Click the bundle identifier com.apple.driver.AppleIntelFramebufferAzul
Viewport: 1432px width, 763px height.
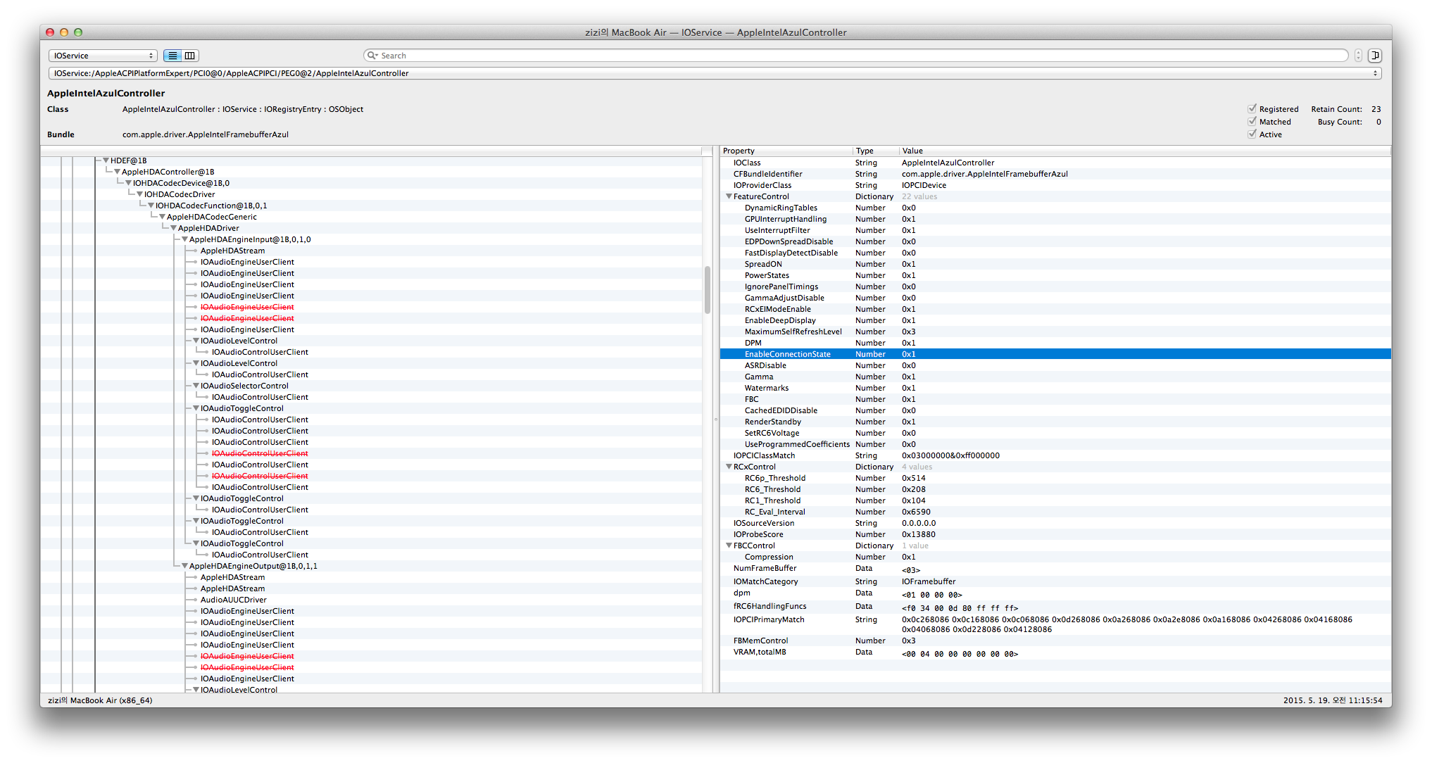[x=206, y=134]
